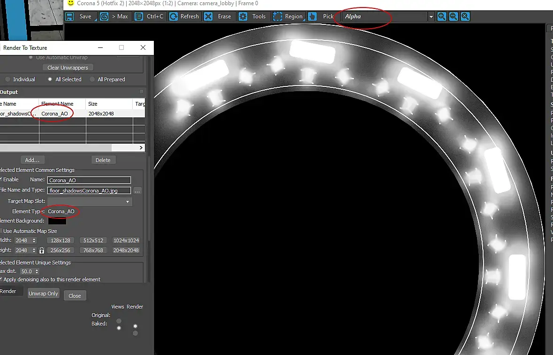Select Original option under Render

tap(135, 326)
